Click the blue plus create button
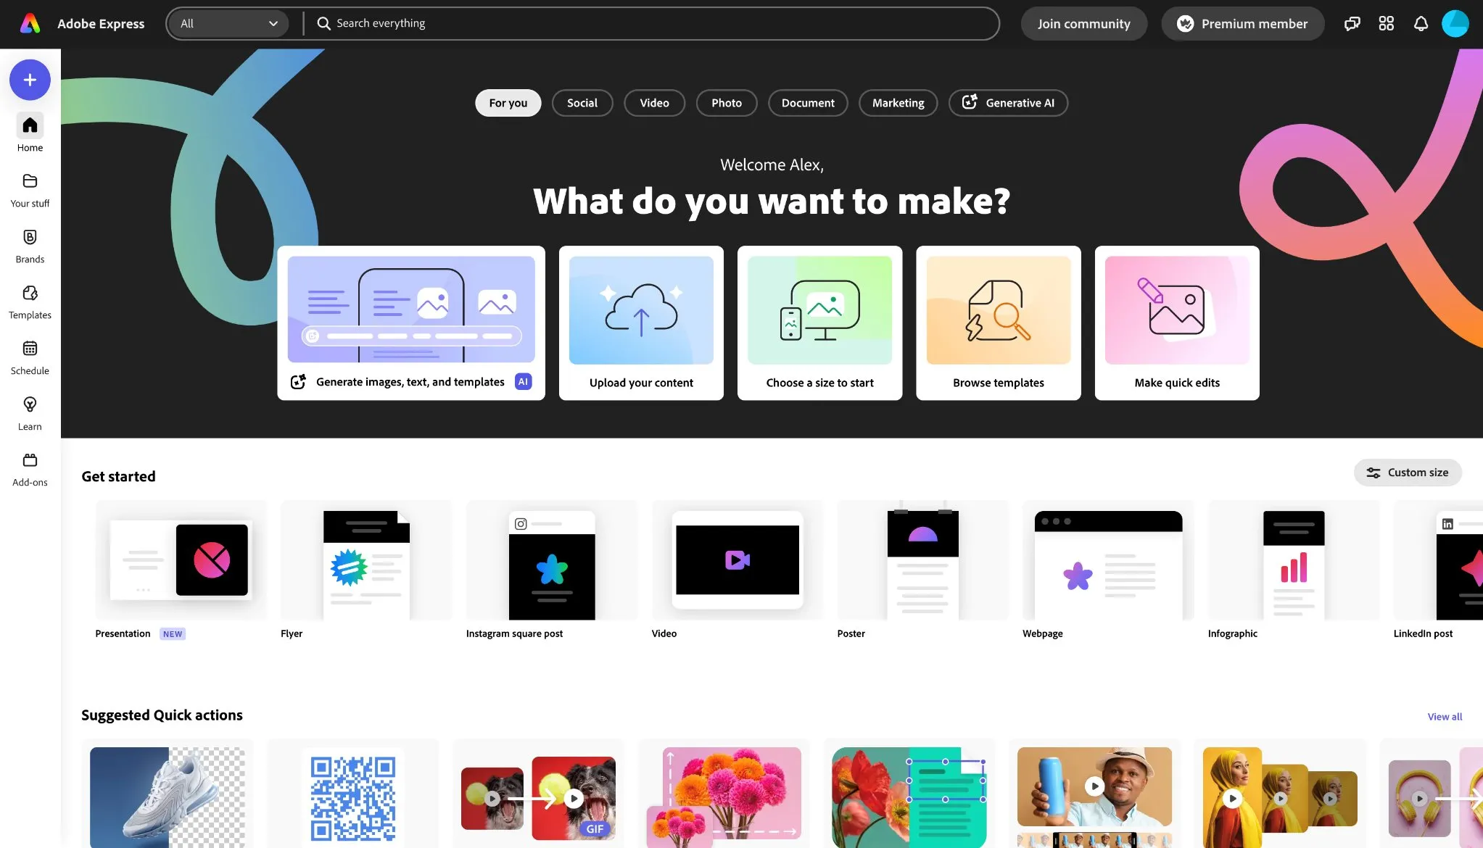This screenshot has height=848, width=1483. 30,80
